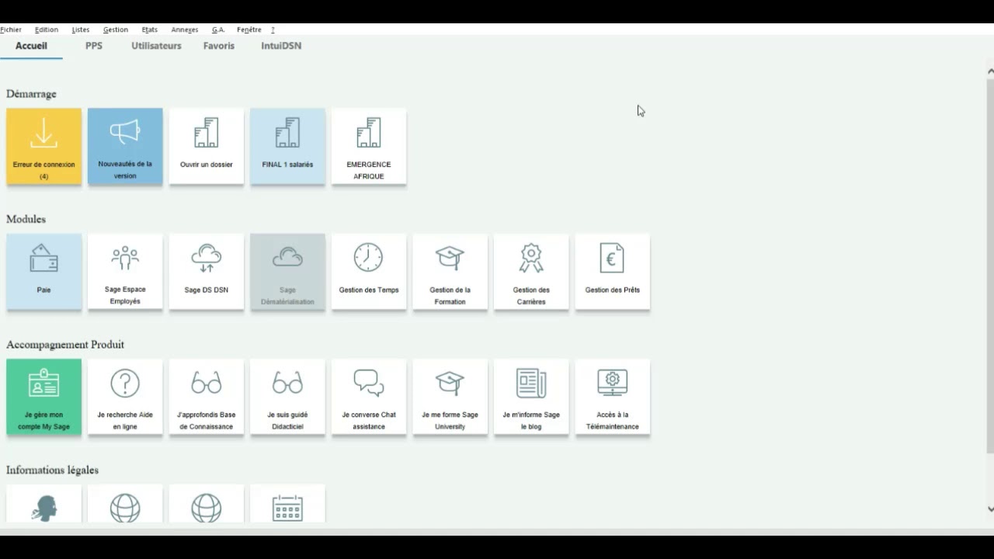Open the EMERGENCE AFRIQUE company tile
Viewport: 994px width, 559px height.
(x=369, y=146)
